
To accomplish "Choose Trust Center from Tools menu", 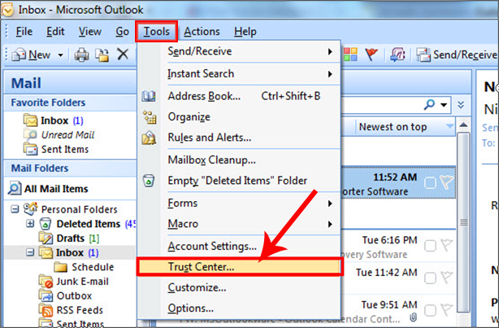I will point(240,266).
